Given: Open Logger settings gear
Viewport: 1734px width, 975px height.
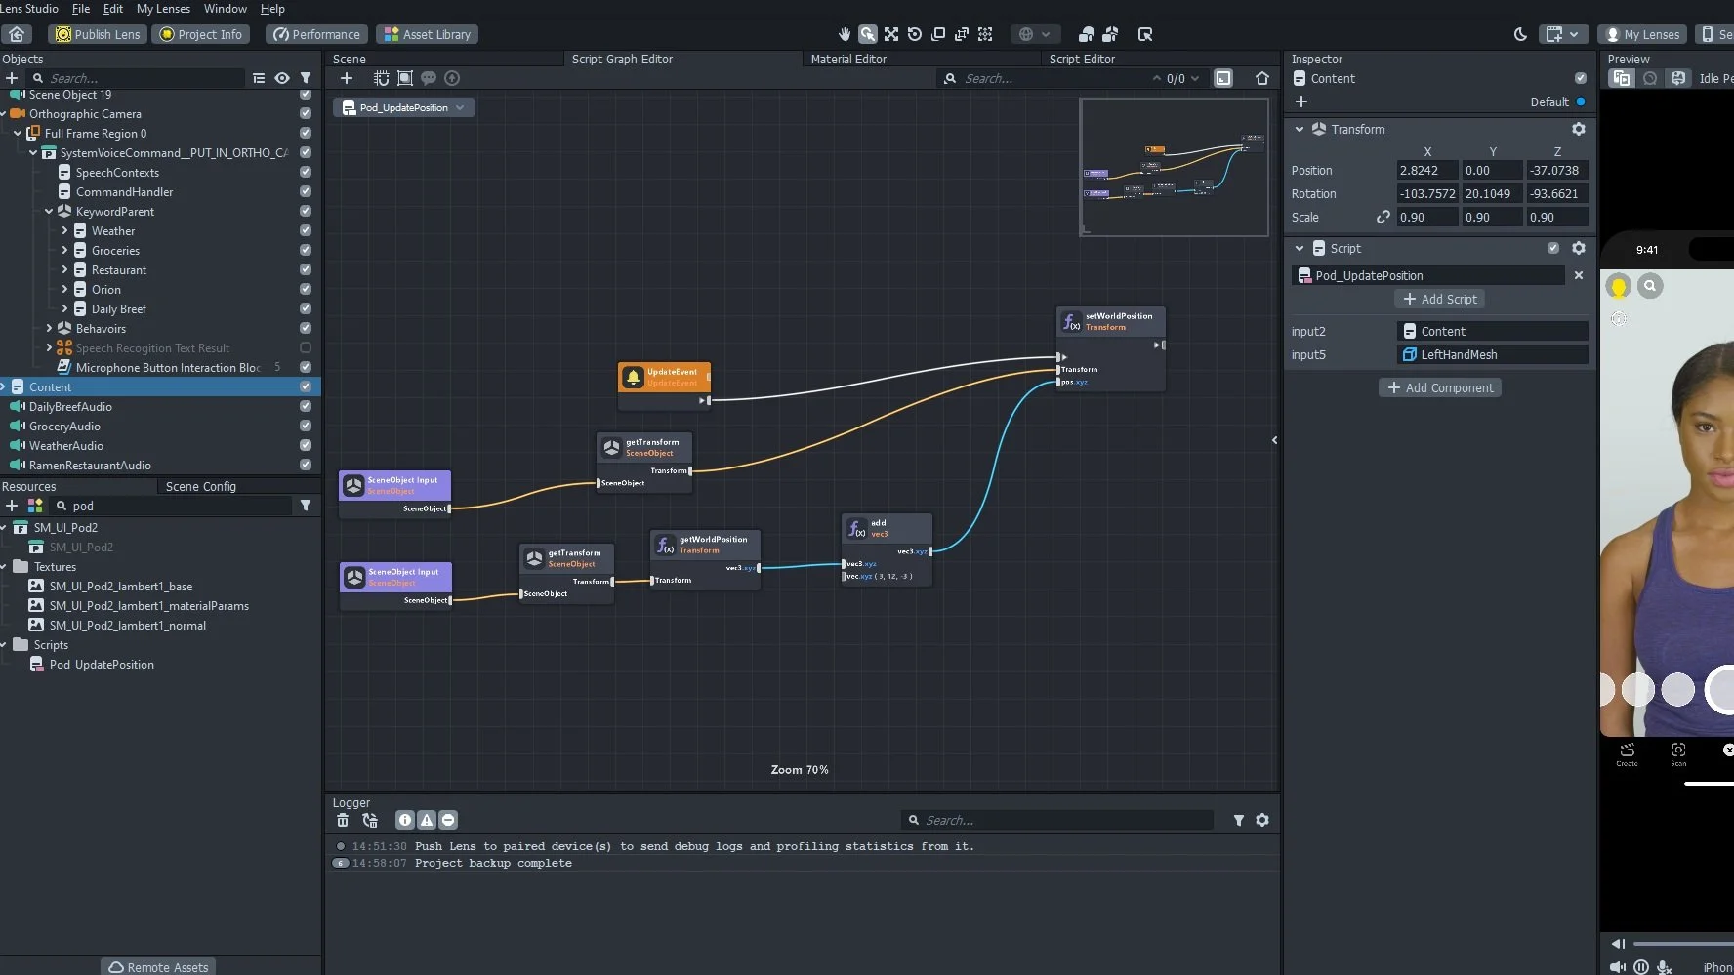Looking at the screenshot, I should pos(1262,820).
